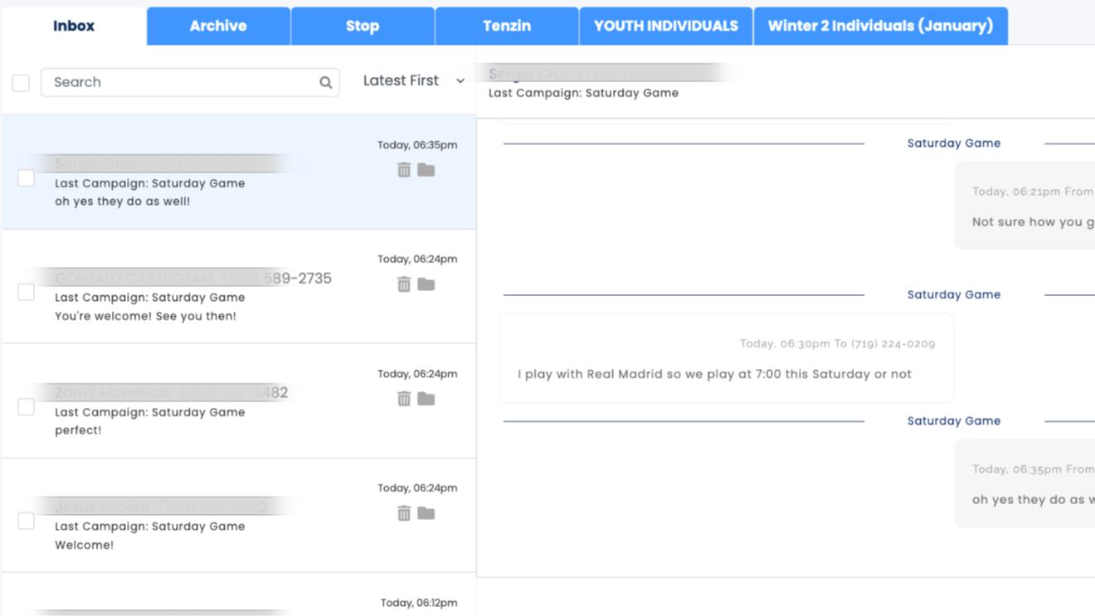Select the Winter 2 Individuals (January) tab
The image size is (1095, 616).
(880, 26)
